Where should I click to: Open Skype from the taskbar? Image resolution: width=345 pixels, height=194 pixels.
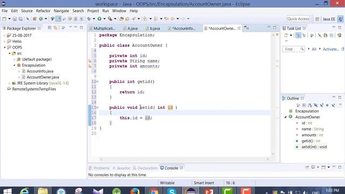171,191
